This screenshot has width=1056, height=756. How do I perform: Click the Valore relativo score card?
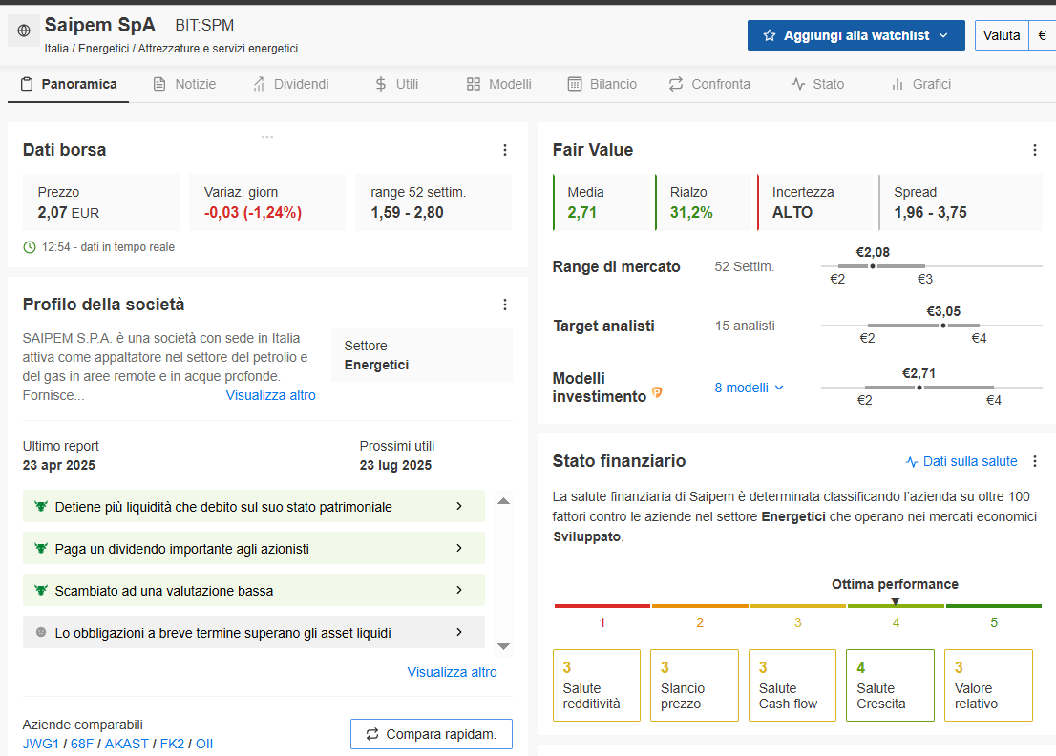tap(988, 685)
